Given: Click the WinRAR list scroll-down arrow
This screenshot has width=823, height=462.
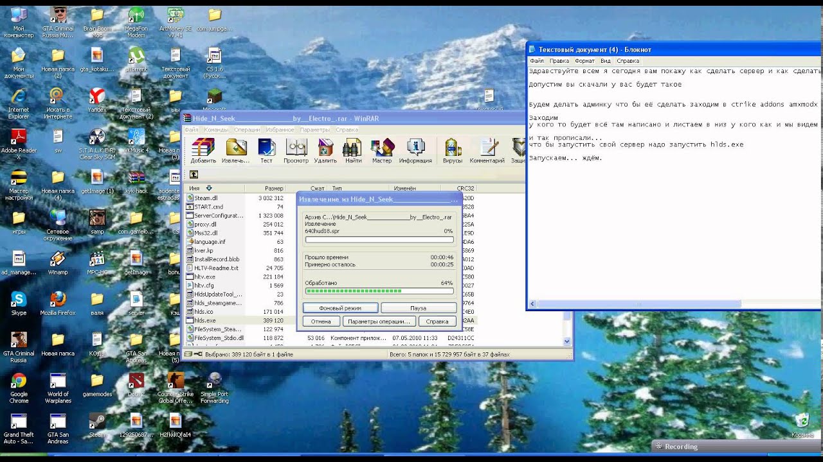Looking at the screenshot, I should [x=567, y=341].
